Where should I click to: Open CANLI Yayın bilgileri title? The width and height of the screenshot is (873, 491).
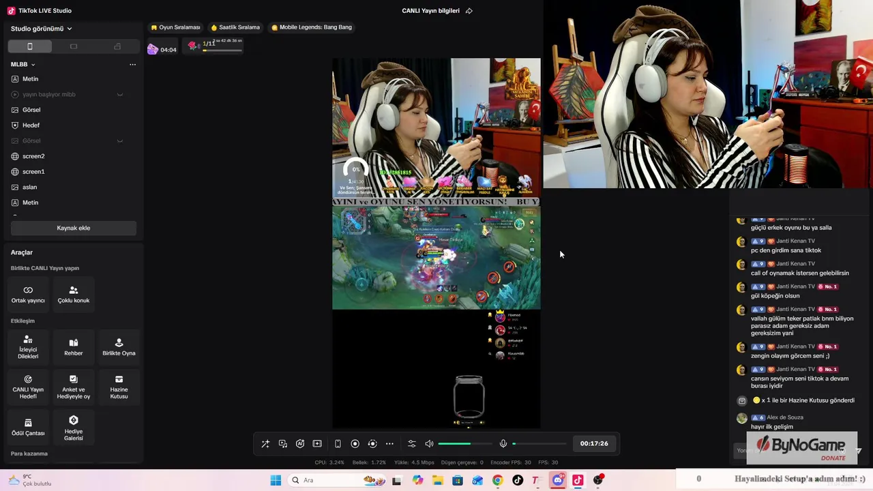(430, 11)
